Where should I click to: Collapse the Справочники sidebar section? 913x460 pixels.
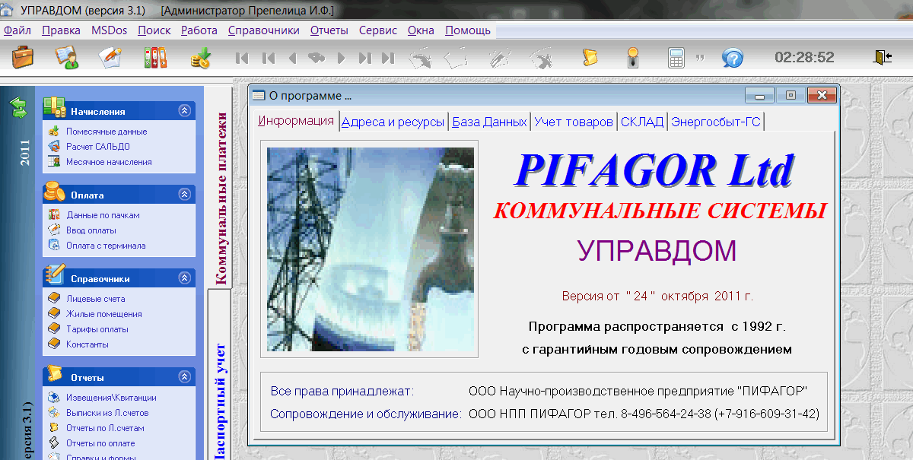183,278
